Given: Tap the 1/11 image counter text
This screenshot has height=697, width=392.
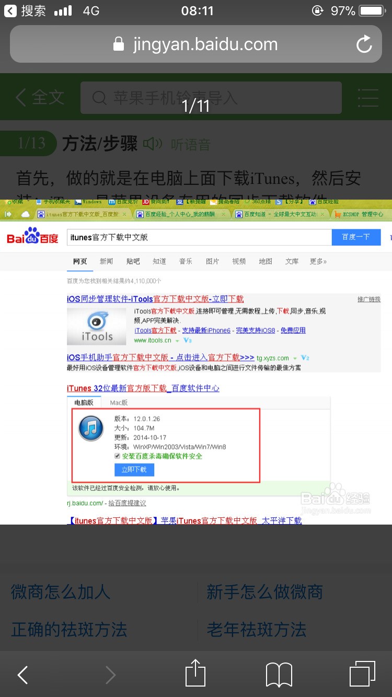Looking at the screenshot, I should [196, 106].
